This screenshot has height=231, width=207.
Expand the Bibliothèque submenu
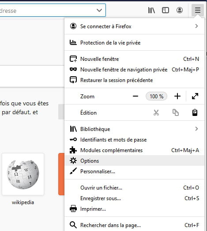tap(135, 129)
